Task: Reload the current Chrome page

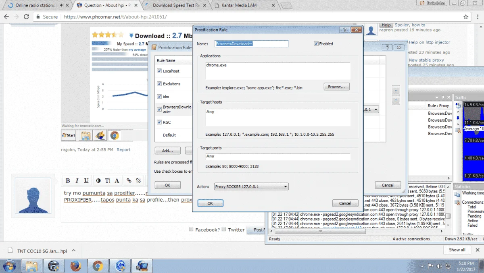Action: tap(26, 17)
